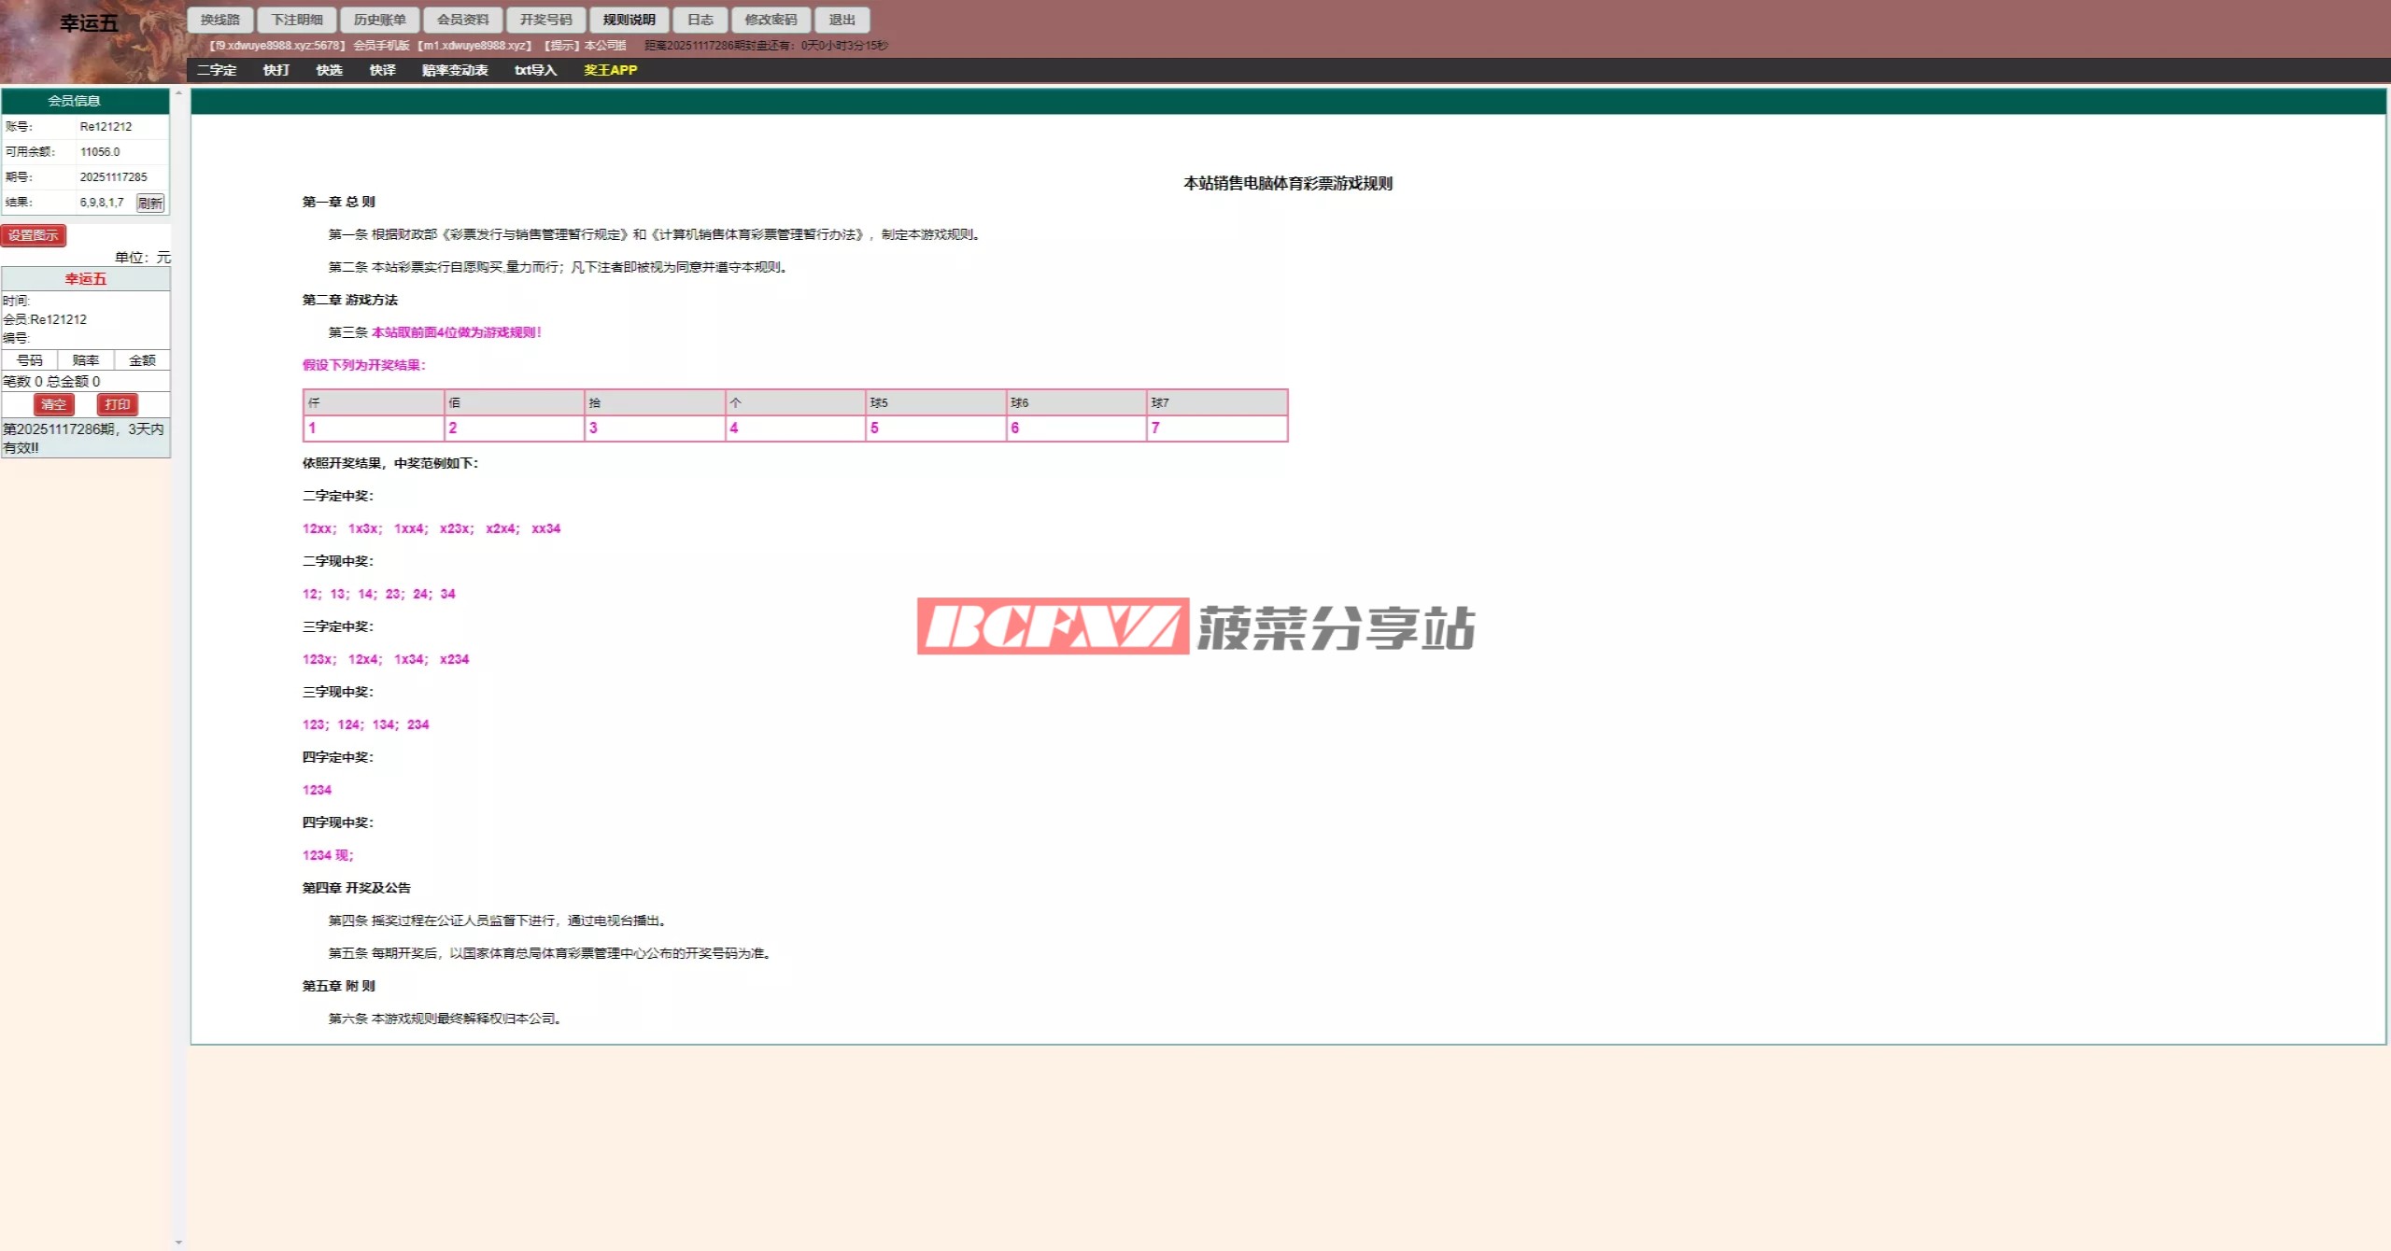Open the 历史账单 history page
The width and height of the screenshot is (2391, 1251).
[x=379, y=20]
